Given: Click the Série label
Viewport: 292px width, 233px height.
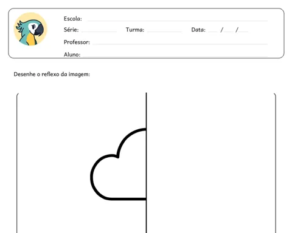Looking at the screenshot, I should click(71, 30).
